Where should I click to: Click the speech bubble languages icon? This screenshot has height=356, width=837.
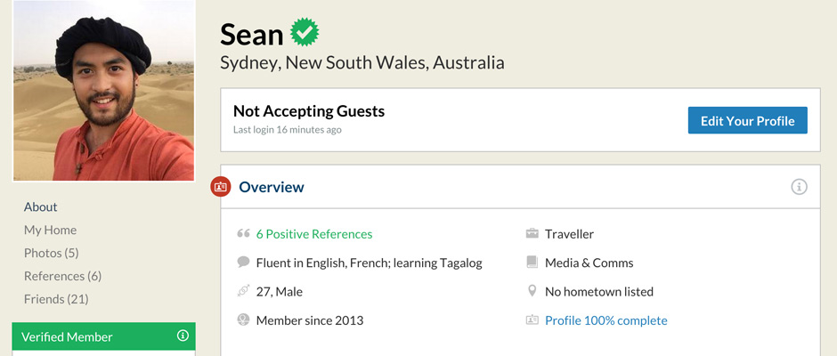point(243,263)
